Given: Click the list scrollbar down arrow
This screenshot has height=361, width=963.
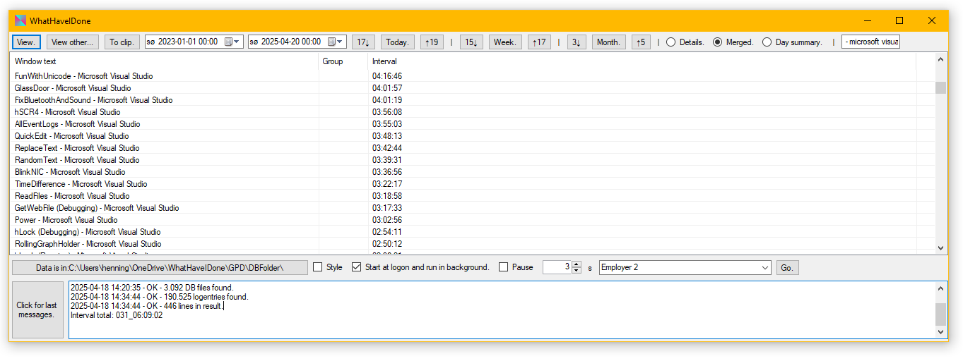Looking at the screenshot, I should (x=940, y=248).
